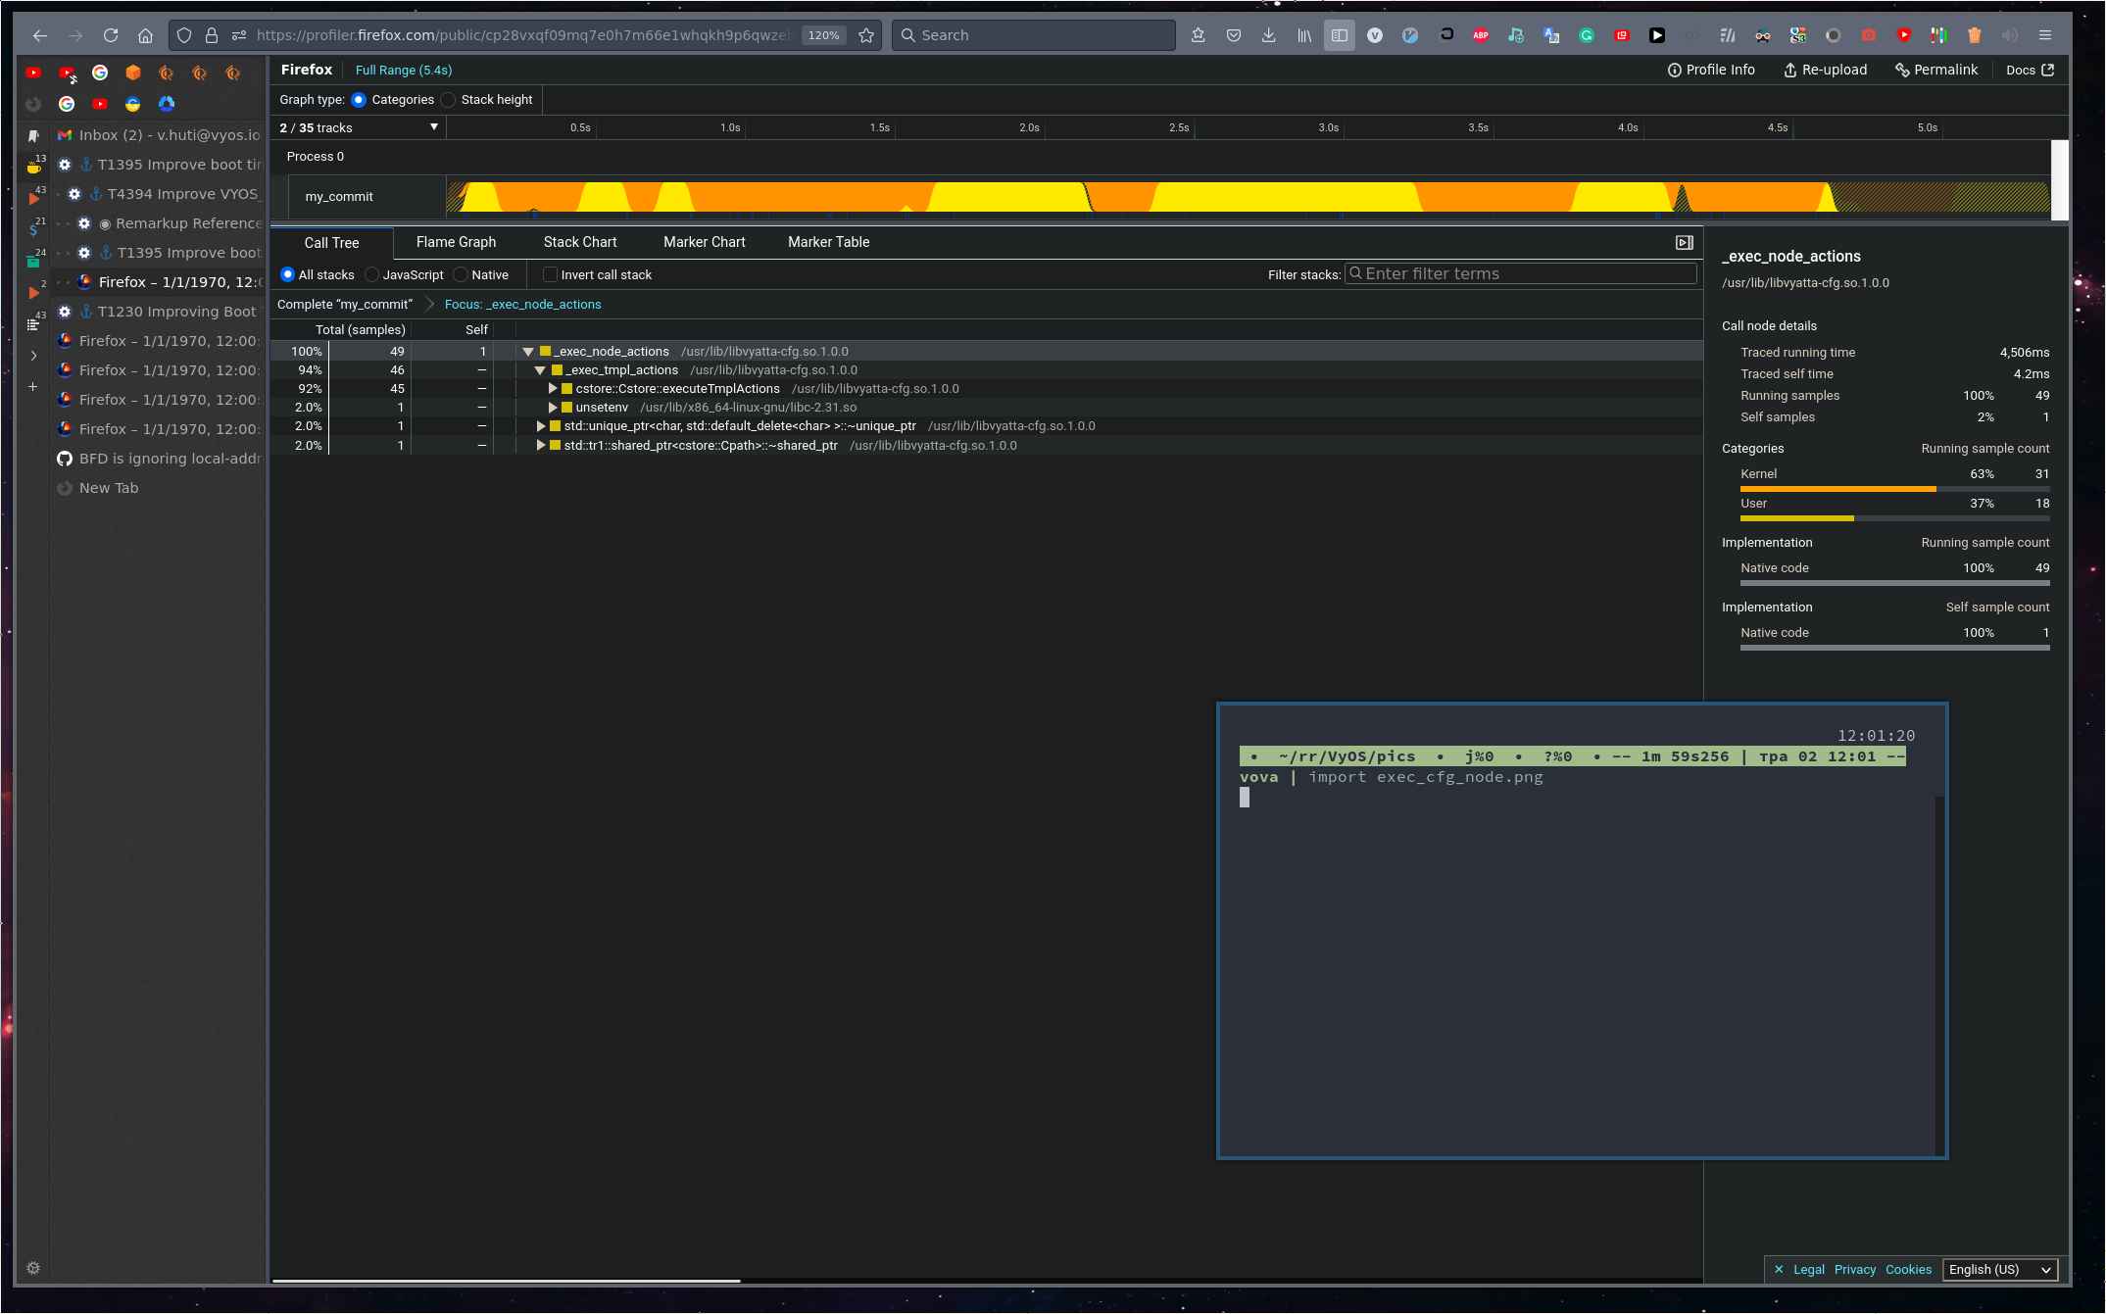
Task: Toggle the profiler sidebar panel icon
Action: tap(1684, 242)
